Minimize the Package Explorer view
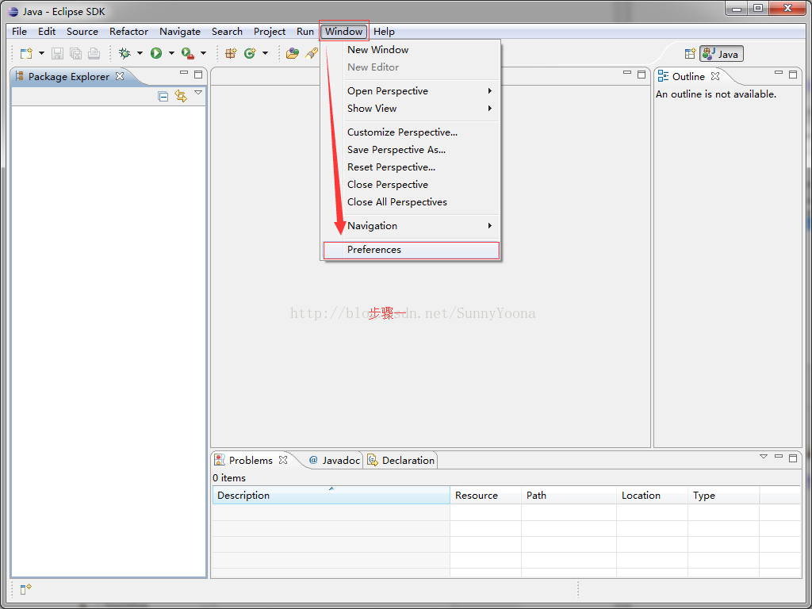Image resolution: width=812 pixels, height=609 pixels. (184, 74)
